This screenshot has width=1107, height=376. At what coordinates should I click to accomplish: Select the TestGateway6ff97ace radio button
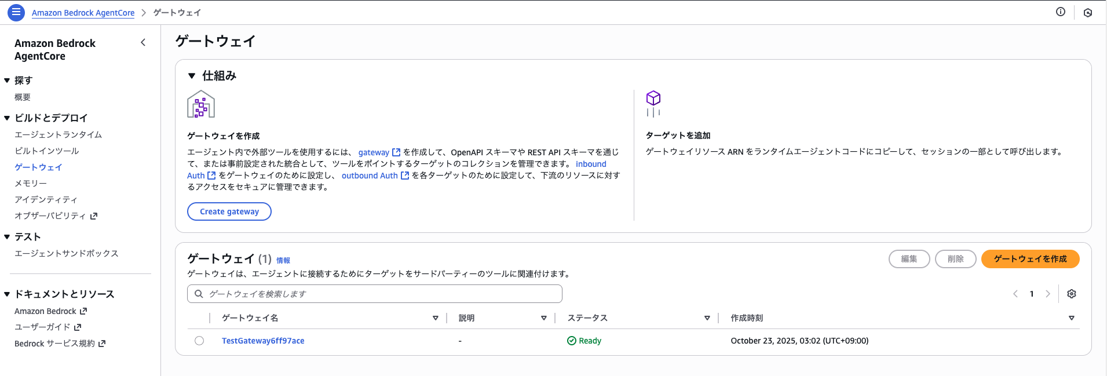(x=199, y=341)
